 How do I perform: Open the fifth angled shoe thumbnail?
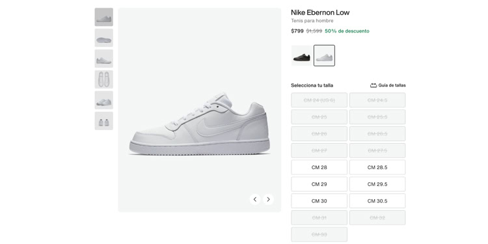104,100
